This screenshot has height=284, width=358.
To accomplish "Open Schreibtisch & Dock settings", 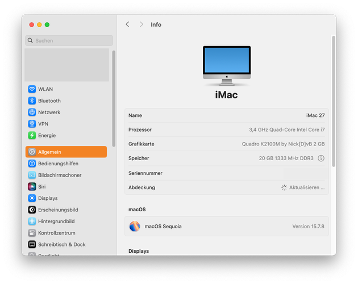I will click(x=61, y=245).
